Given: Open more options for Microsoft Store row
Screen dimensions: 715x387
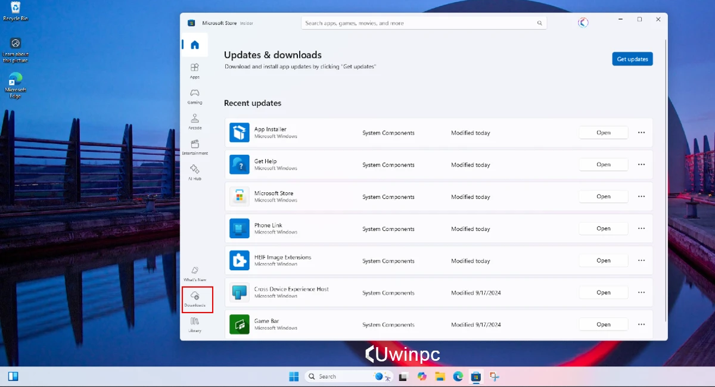Looking at the screenshot, I should click(x=641, y=196).
